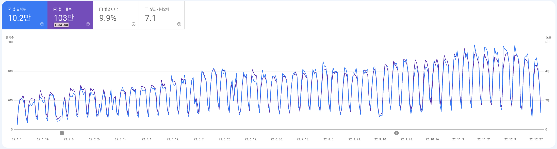
Task: Open annotation marker near 22. 2. 6.
Action: pos(62,133)
